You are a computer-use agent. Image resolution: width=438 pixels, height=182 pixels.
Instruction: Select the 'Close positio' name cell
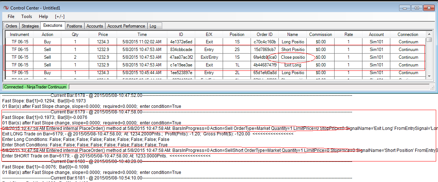pos(292,57)
